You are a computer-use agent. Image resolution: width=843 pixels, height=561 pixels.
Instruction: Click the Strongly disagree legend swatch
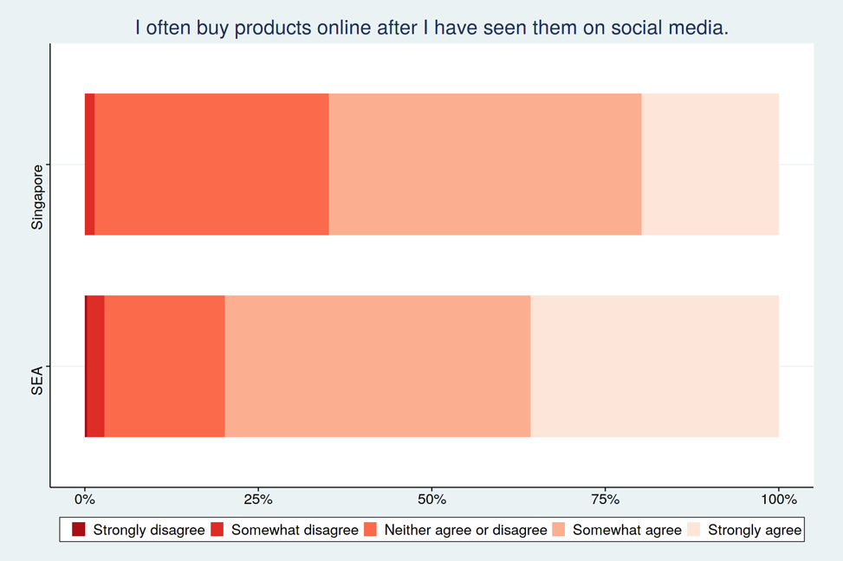(x=79, y=529)
